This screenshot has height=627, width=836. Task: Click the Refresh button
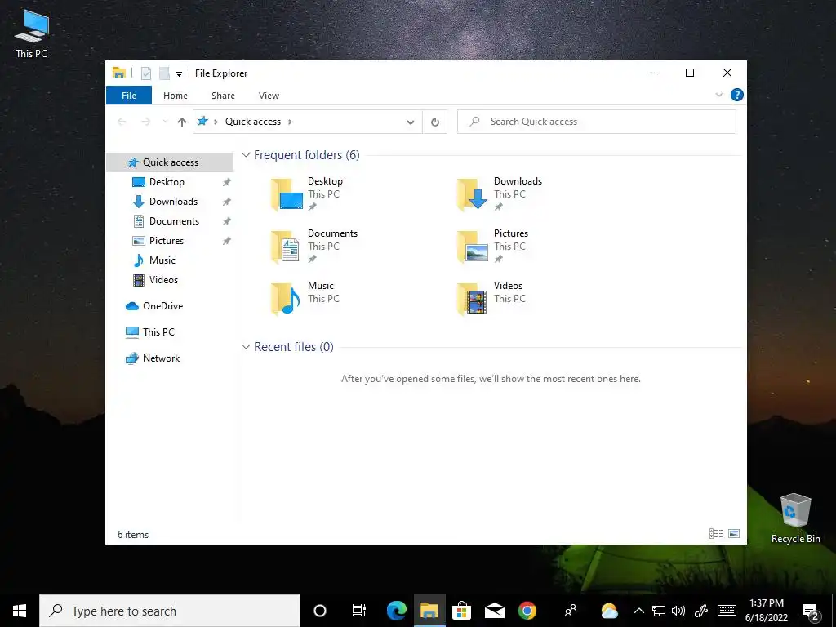tap(435, 122)
